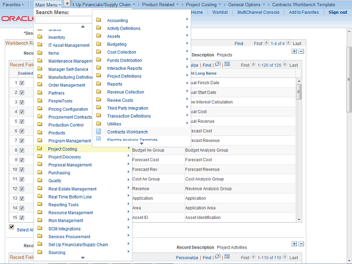Viewport: 352px width, 264px height.
Task: Click the Utilities folder icon
Action: (x=98, y=123)
